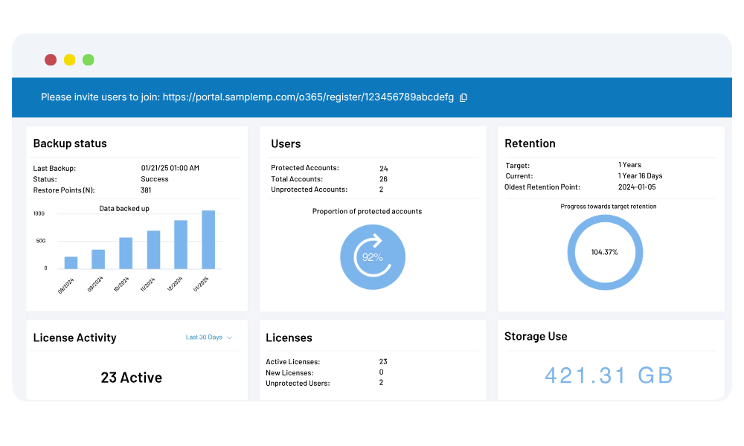Select the License Activity panel heading

(x=74, y=337)
